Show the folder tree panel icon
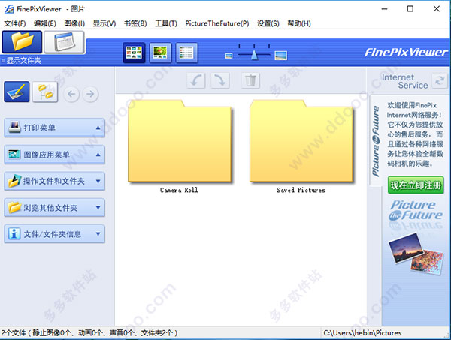Image resolution: width=451 pixels, height=340 pixels. pos(45,92)
